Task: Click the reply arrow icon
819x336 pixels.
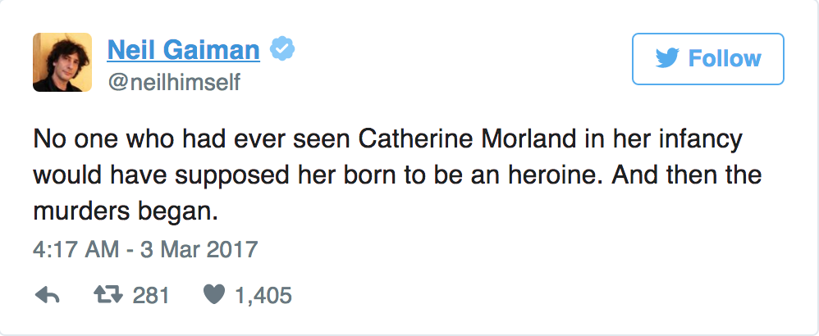Action: pyautogui.click(x=48, y=296)
